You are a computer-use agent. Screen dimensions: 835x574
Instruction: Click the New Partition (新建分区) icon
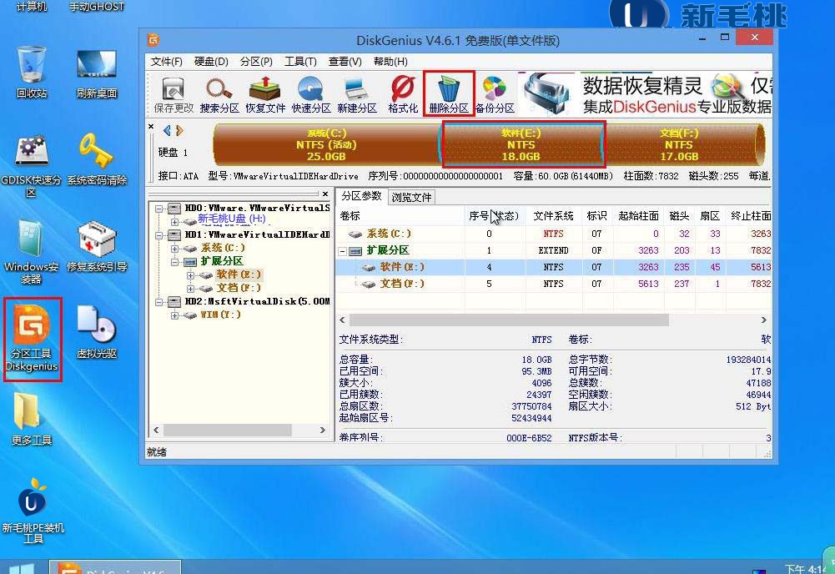[x=357, y=95]
